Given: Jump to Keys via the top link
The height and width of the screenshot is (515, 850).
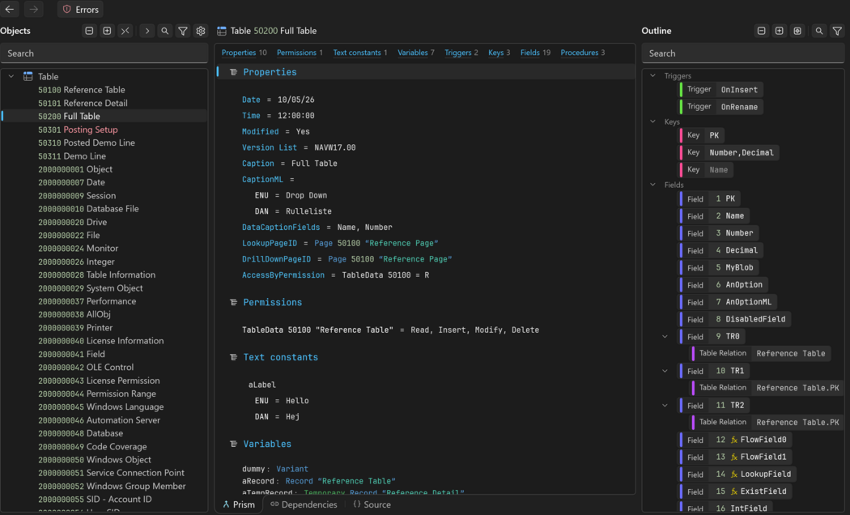Looking at the screenshot, I should click(495, 53).
